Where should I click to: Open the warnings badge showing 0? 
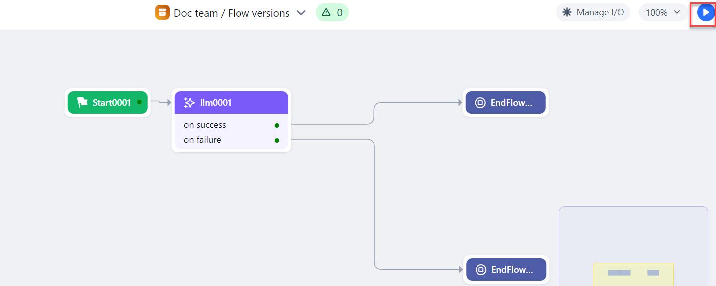[332, 13]
